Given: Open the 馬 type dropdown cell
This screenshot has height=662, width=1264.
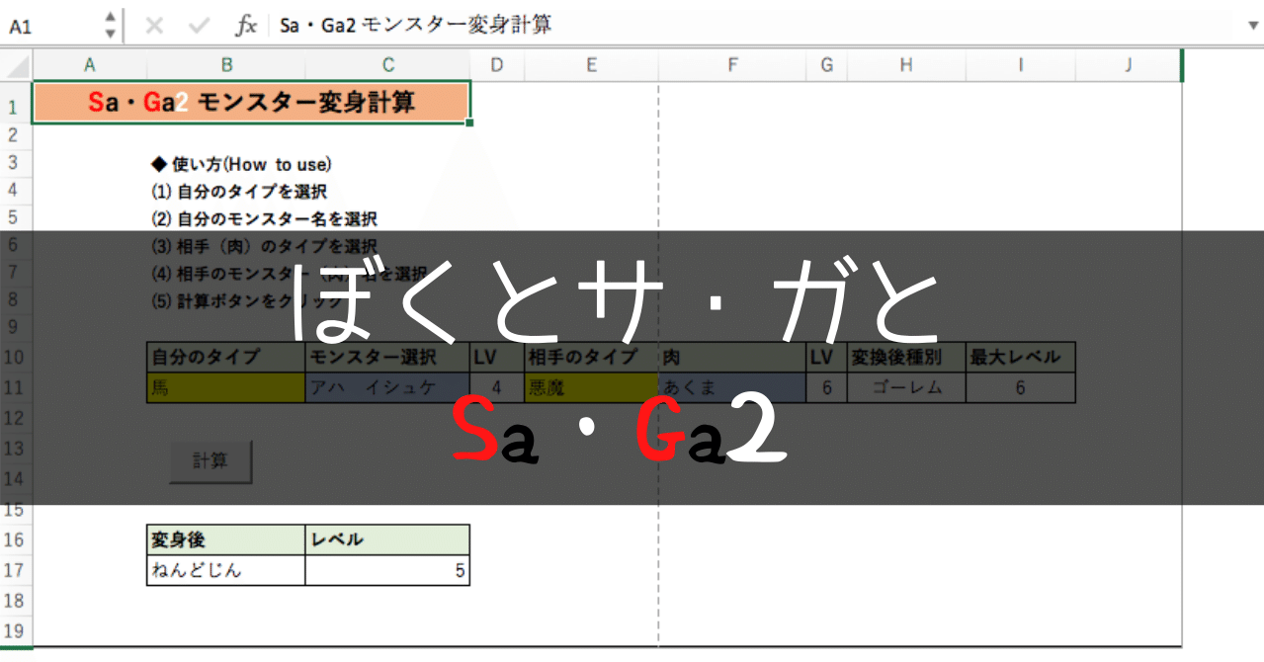Looking at the screenshot, I should point(226,388).
